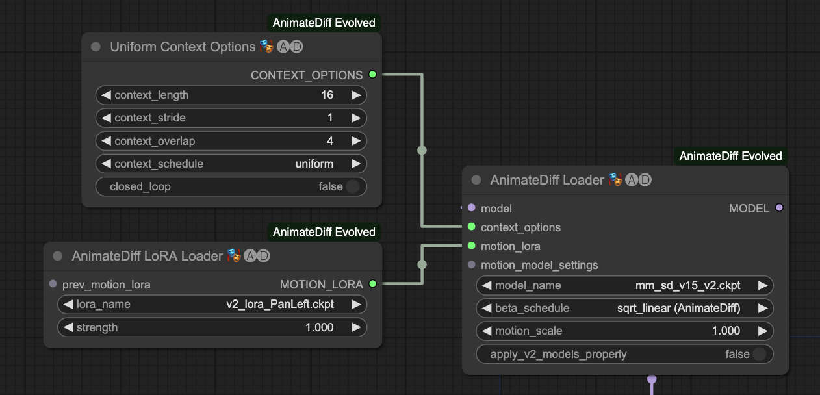Click the context_stride value field
Viewport: 820px width, 395px height.
[329, 118]
